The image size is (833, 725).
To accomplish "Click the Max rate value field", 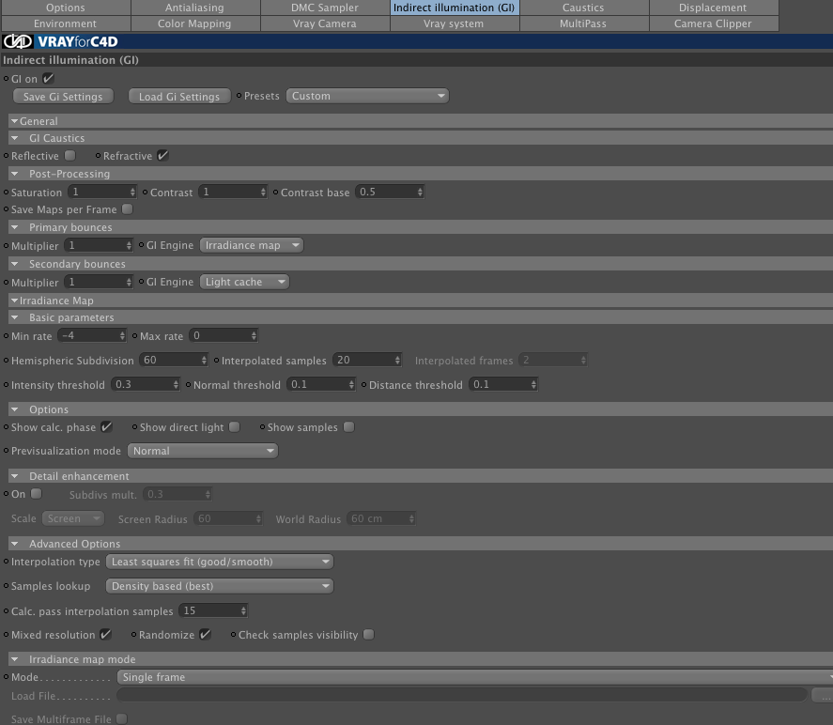I will (224, 335).
